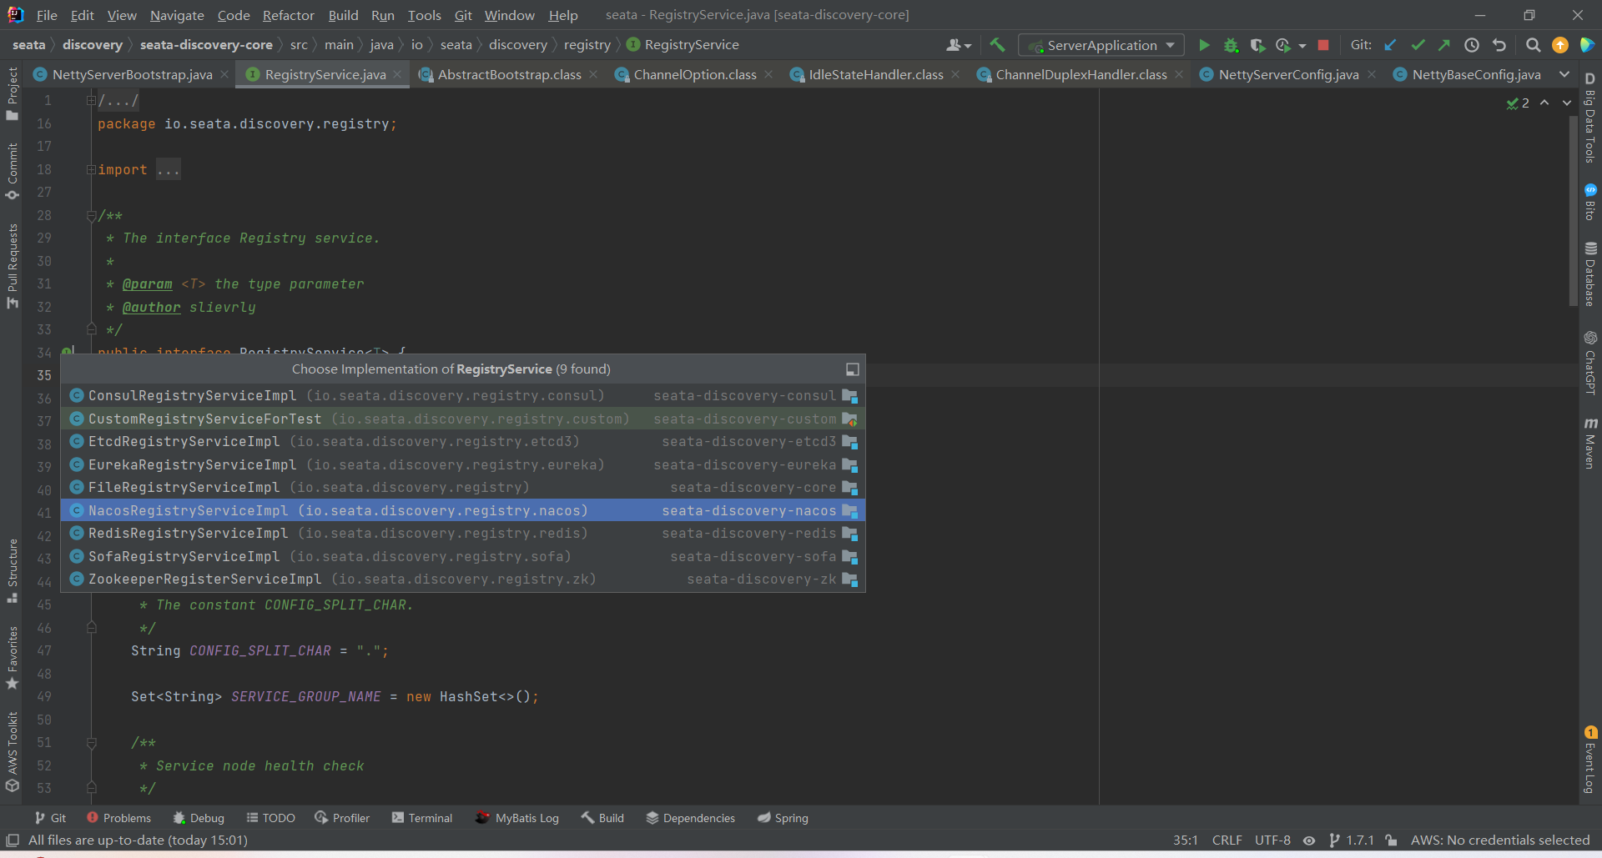The height and width of the screenshot is (858, 1602).
Task: Choose ZookeeperRegisterServiceImpl implementation
Action: click(463, 580)
